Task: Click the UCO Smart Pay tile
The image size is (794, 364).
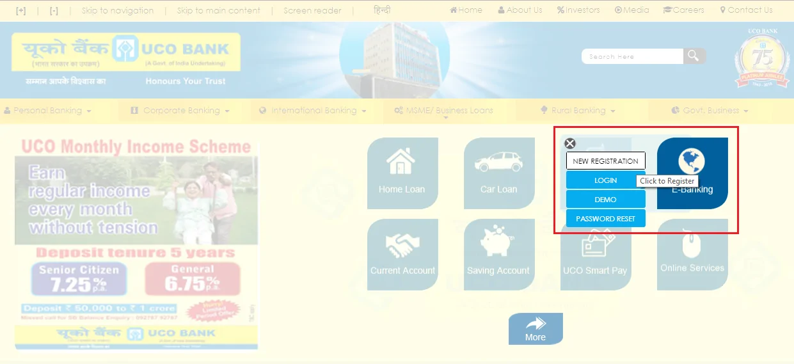Action: pos(596,255)
